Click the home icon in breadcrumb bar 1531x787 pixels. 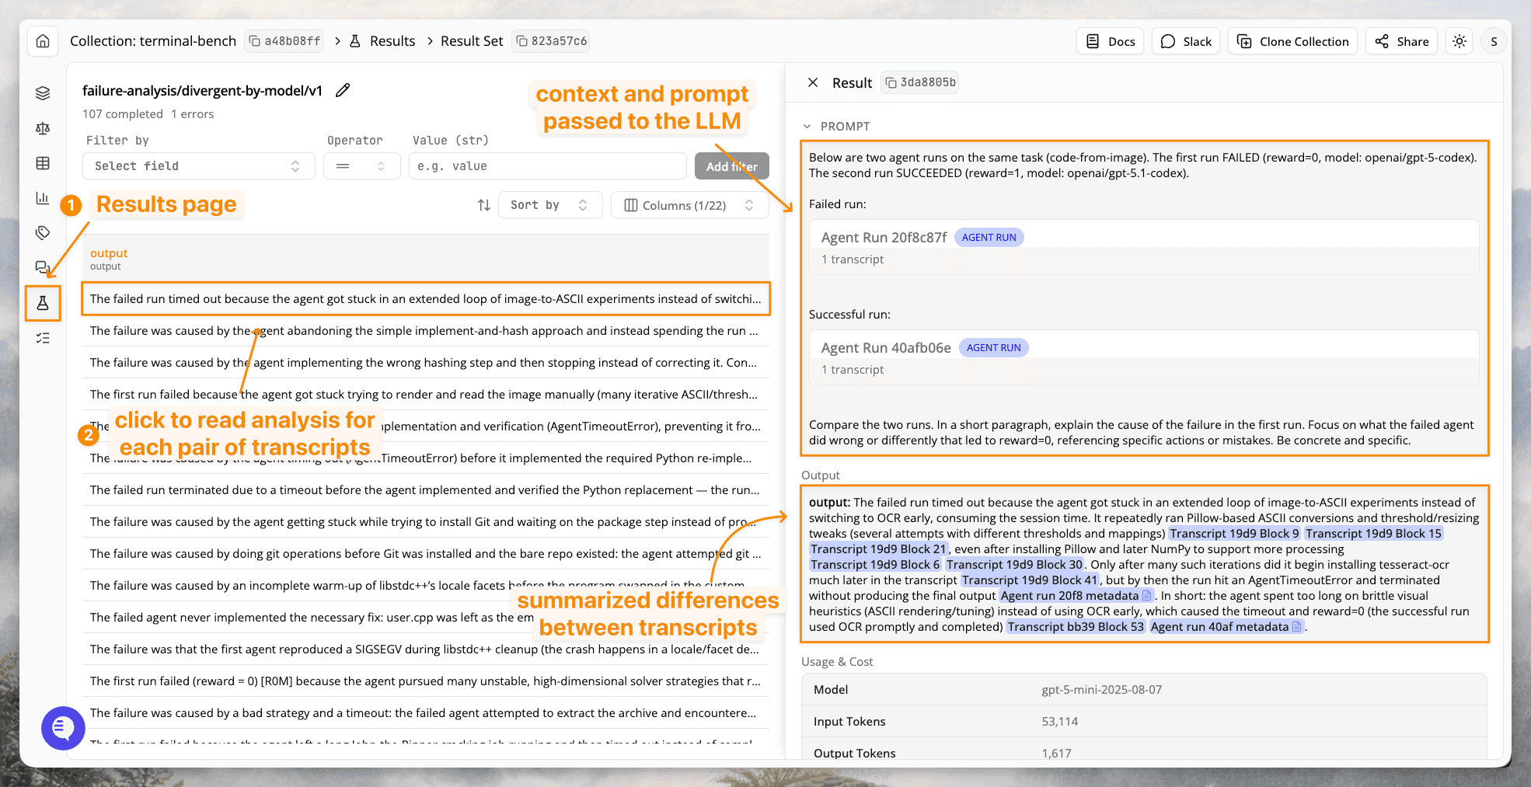coord(43,41)
